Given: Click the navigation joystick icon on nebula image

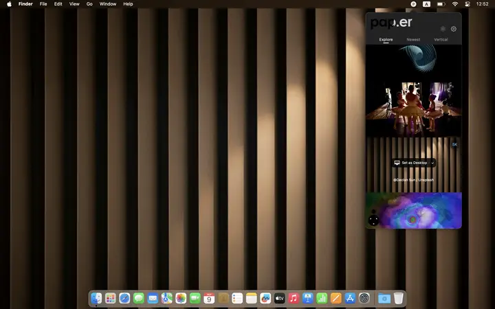Looking at the screenshot, I should [373, 220].
